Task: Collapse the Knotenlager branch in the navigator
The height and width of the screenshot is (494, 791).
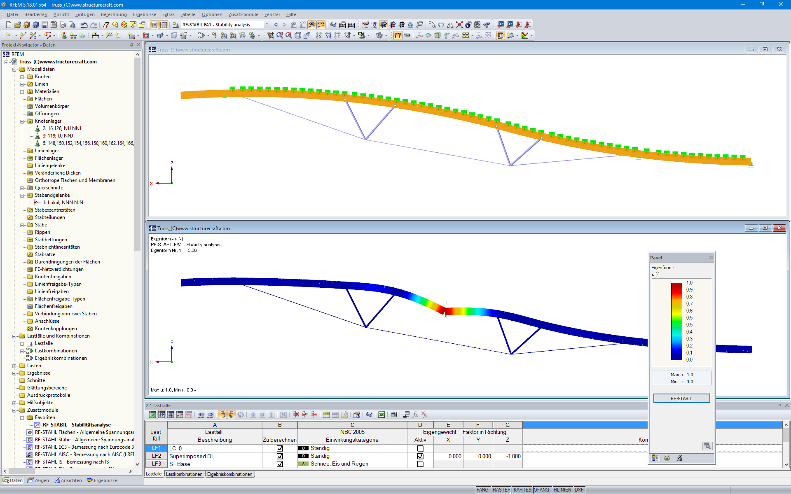Action: [23, 121]
